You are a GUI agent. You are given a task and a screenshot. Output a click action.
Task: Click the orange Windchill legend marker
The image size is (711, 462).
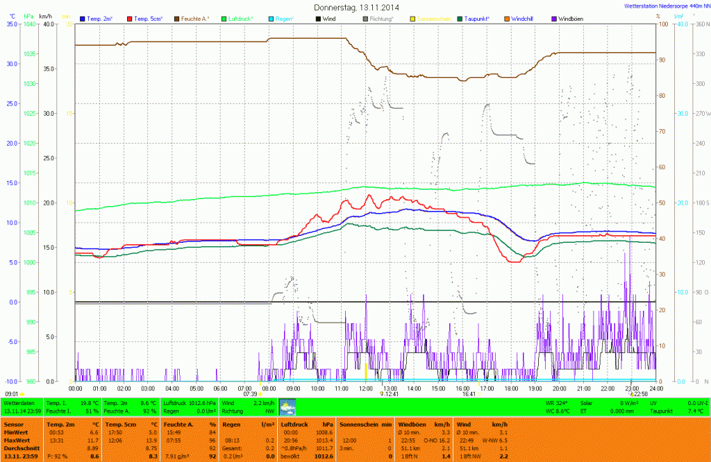coord(508,18)
